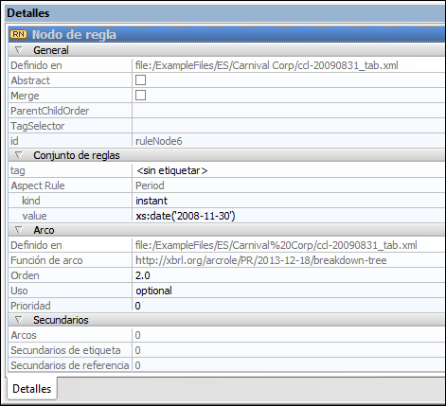Image resolution: width=446 pixels, height=406 pixels.
Task: Click the Secundarios de etiqueta label
Action: tap(65, 350)
